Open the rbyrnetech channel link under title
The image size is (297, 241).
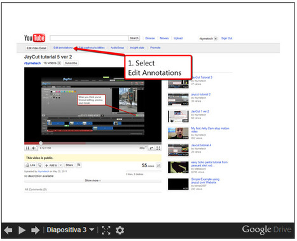click(32, 63)
